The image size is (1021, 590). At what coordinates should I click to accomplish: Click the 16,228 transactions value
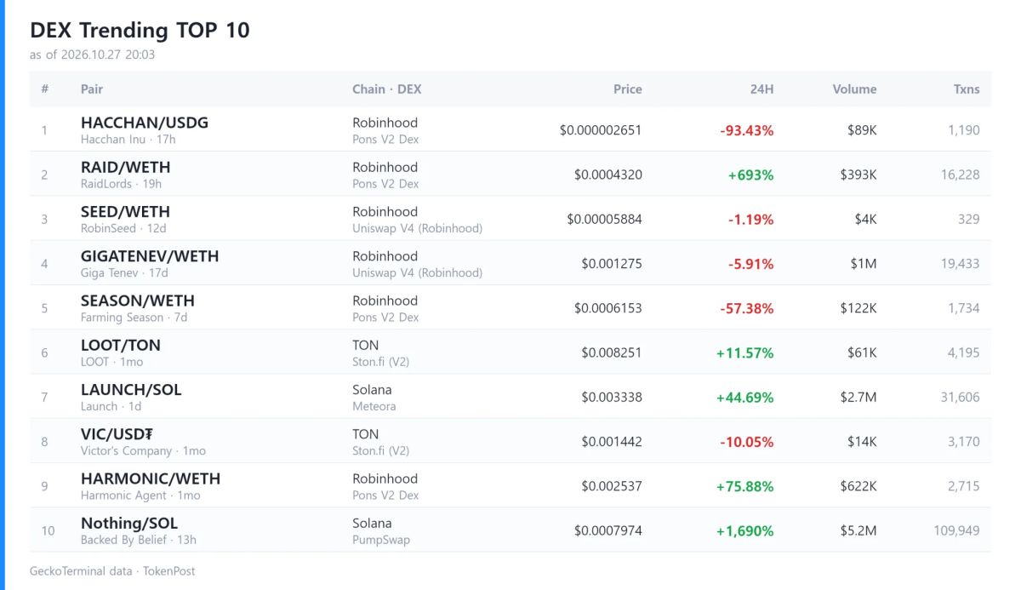click(x=961, y=175)
